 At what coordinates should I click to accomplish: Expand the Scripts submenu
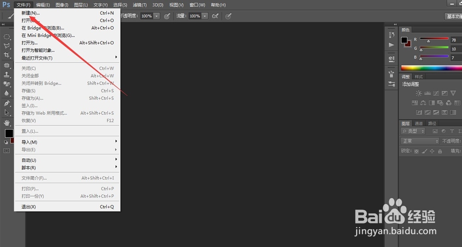(x=67, y=167)
